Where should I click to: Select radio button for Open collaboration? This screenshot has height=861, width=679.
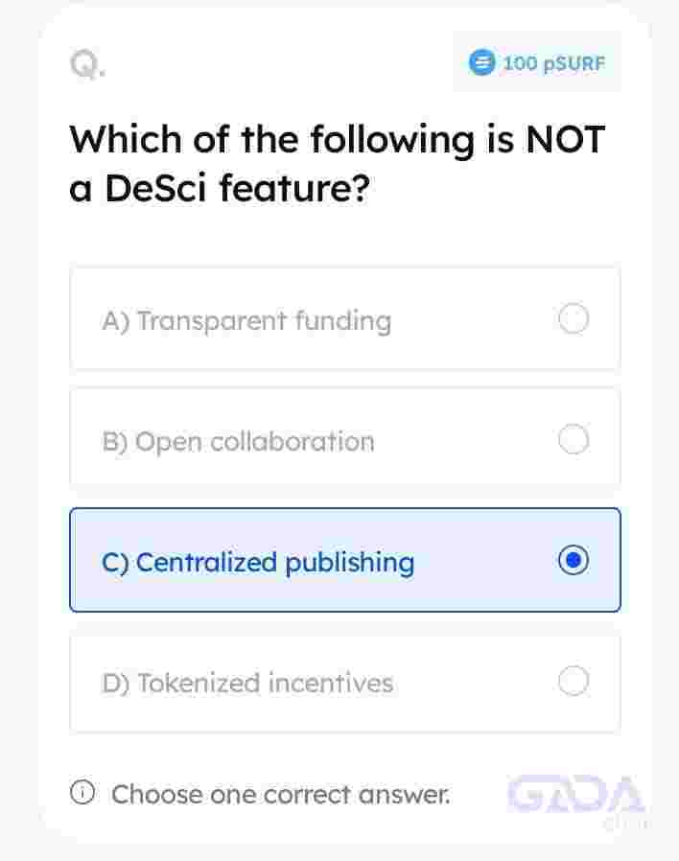(574, 439)
